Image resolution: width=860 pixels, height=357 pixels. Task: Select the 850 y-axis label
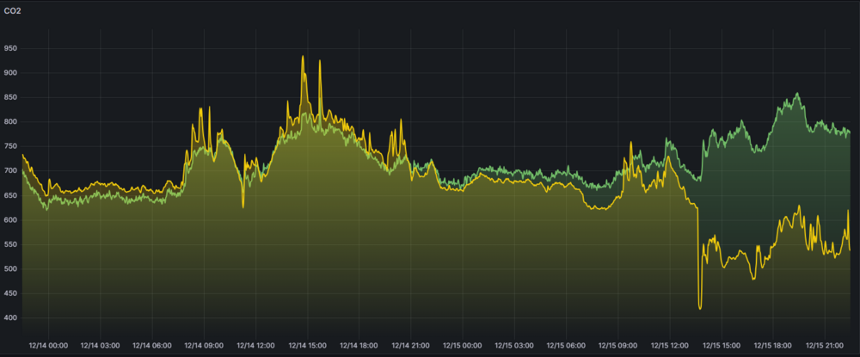tap(10, 97)
